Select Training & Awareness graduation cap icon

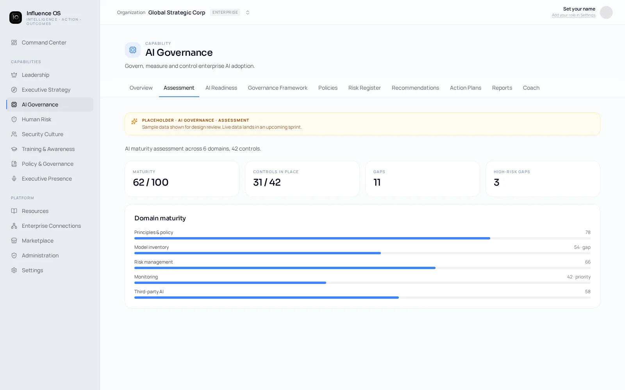[14, 149]
